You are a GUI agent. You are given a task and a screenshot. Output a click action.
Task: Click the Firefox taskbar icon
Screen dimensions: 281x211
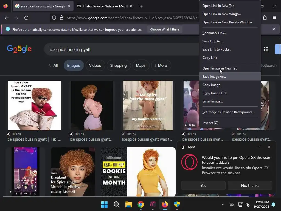tap(165, 204)
